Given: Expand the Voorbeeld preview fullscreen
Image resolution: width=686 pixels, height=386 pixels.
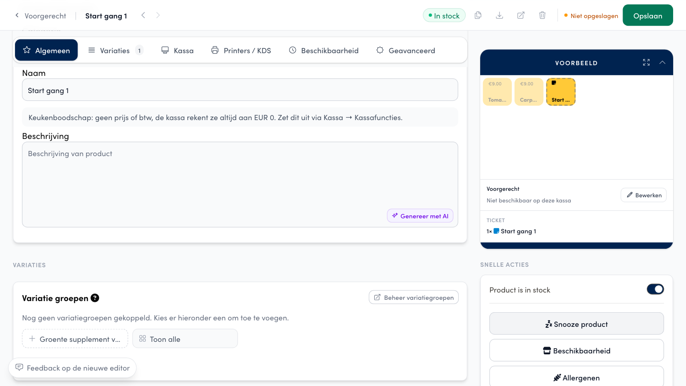Looking at the screenshot, I should (x=646, y=63).
